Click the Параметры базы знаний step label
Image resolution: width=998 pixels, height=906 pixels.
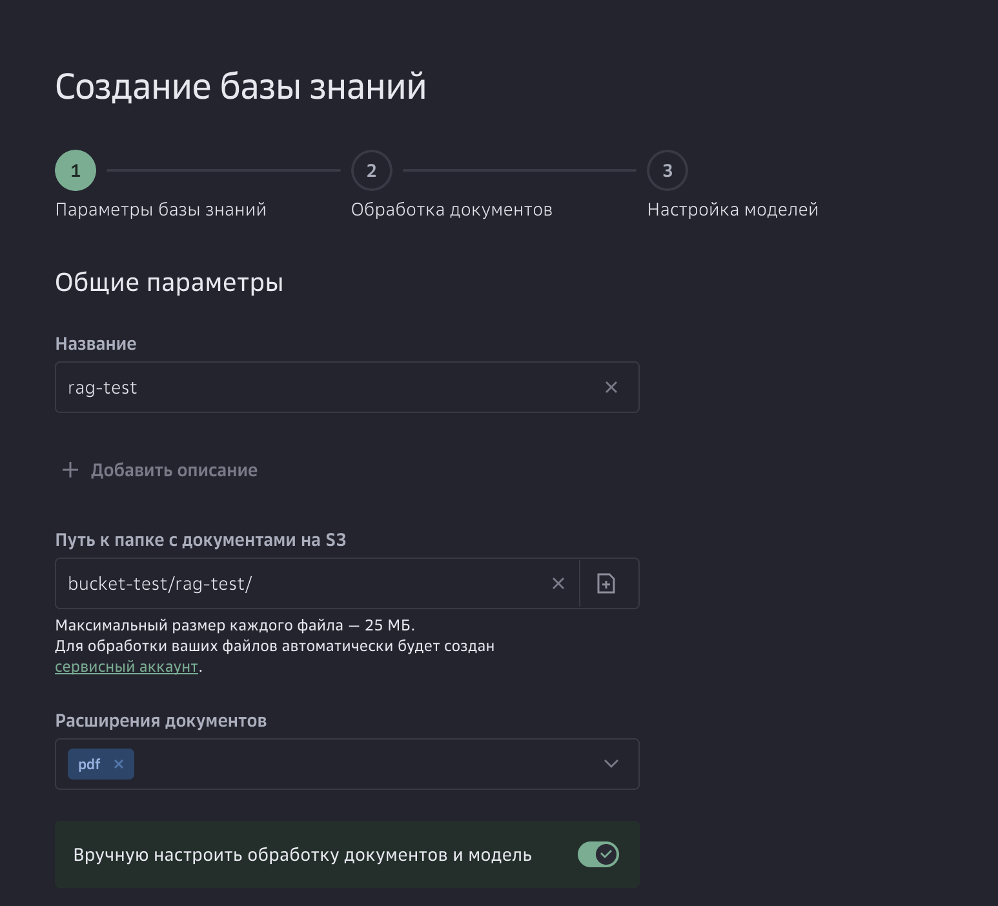click(x=160, y=208)
